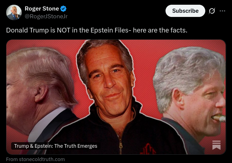Image resolution: width=232 pixels, height=163 pixels.
Task: Click 'here are the facts' phrase in tweet
Action: pyautogui.click(x=160, y=30)
